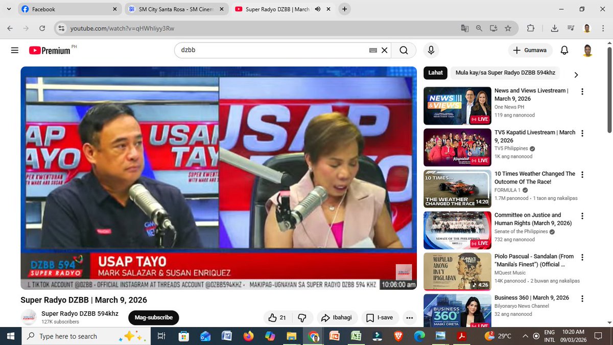Mute the Super Radyo DZBB tab
The height and width of the screenshot is (345, 613).
(318, 9)
